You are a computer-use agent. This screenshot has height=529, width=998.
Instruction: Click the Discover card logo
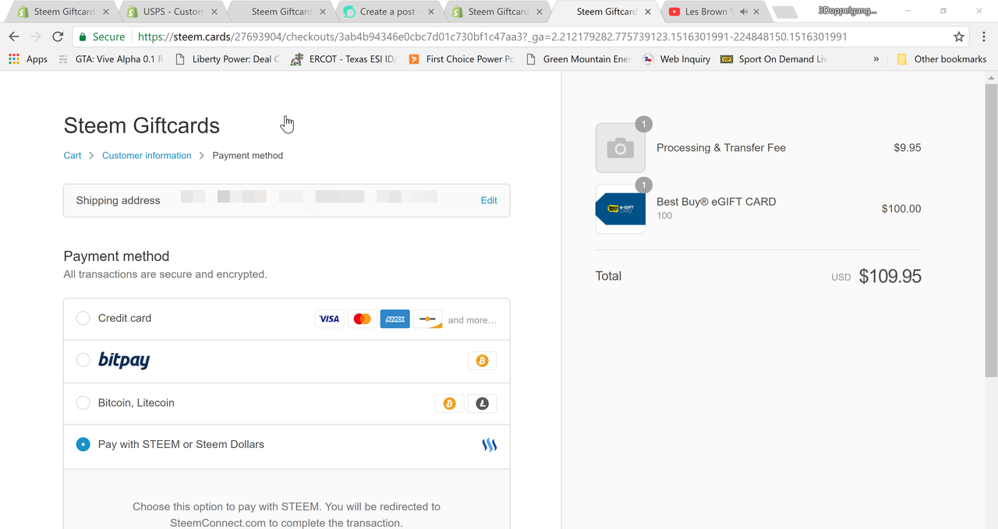pyautogui.click(x=428, y=319)
